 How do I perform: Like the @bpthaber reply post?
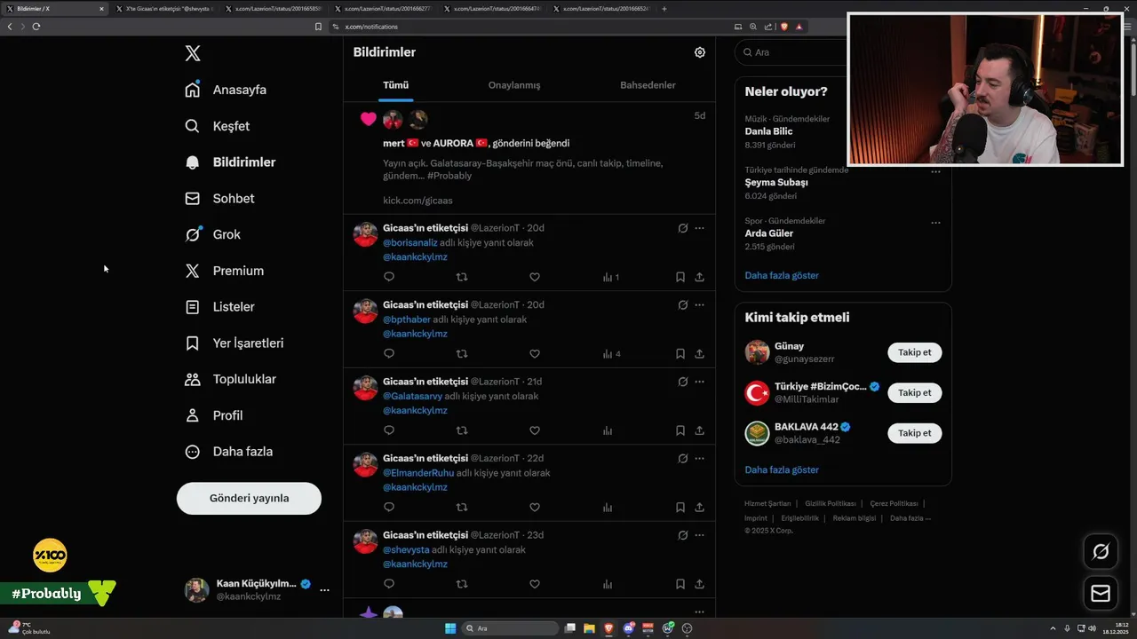coord(535,353)
